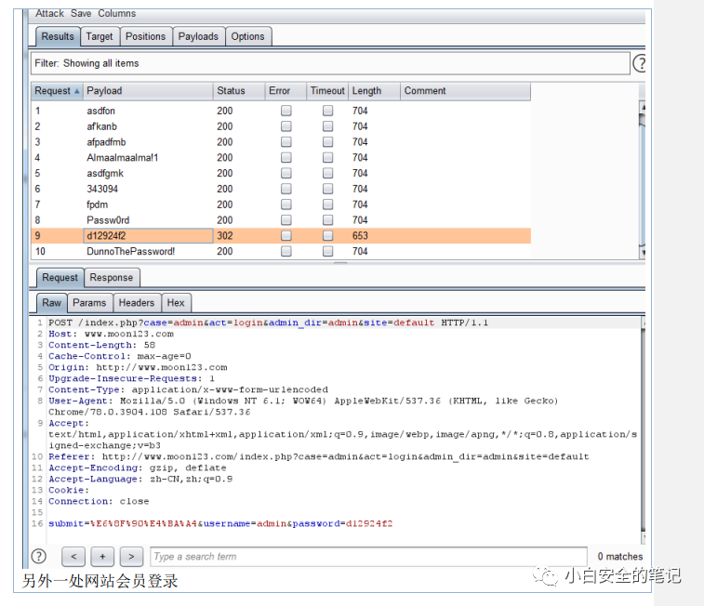Screen dimensions: 704x606
Task: Click the help icon beside the filter bar
Action: (x=639, y=63)
